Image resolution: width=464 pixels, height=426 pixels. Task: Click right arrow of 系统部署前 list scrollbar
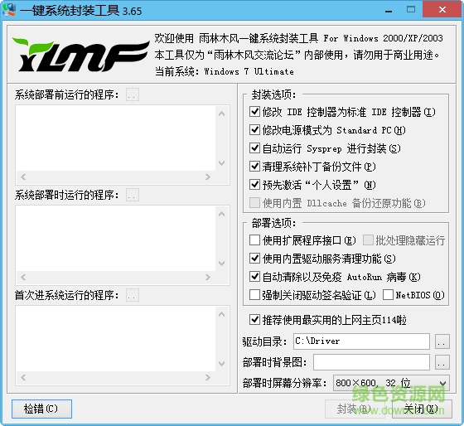coord(208,177)
